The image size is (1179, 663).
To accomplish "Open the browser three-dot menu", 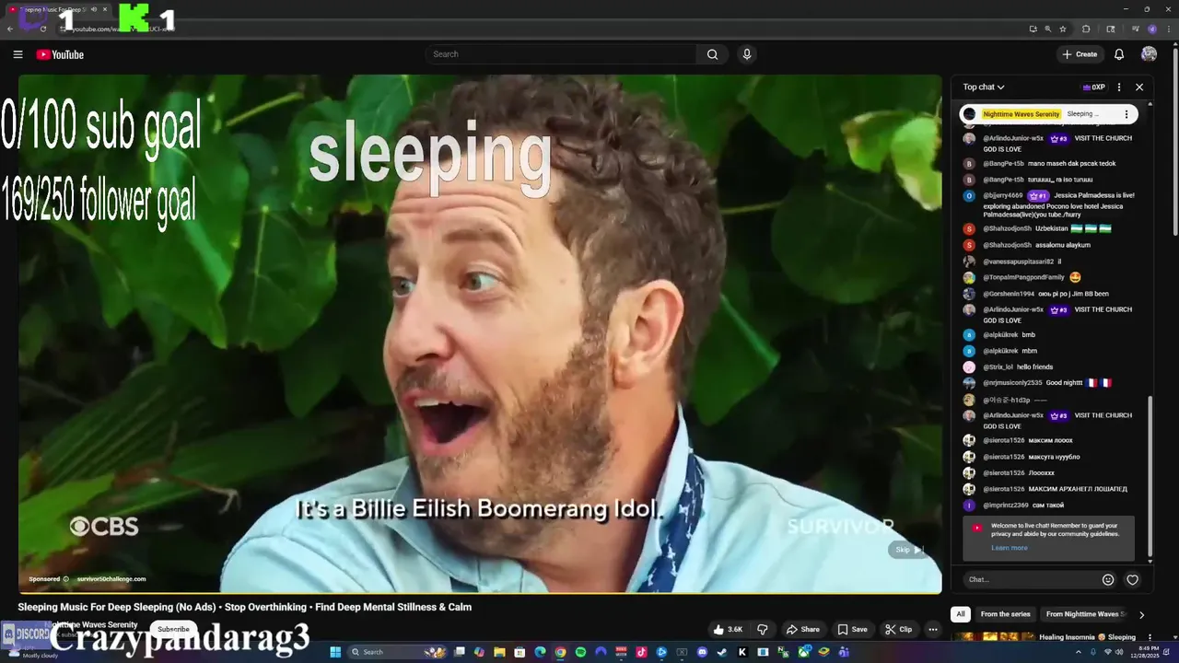I will [x=1169, y=29].
